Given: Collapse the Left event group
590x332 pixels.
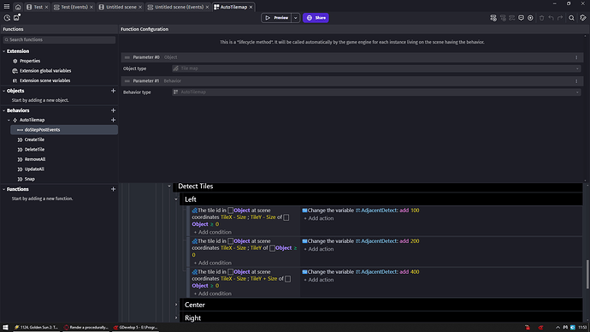Looking at the screenshot, I should pos(176,199).
